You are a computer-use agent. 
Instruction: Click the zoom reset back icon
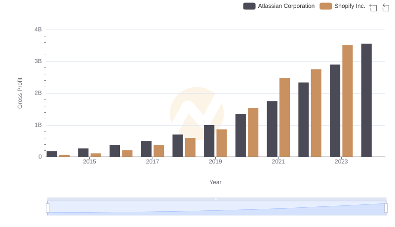tap(386, 7)
